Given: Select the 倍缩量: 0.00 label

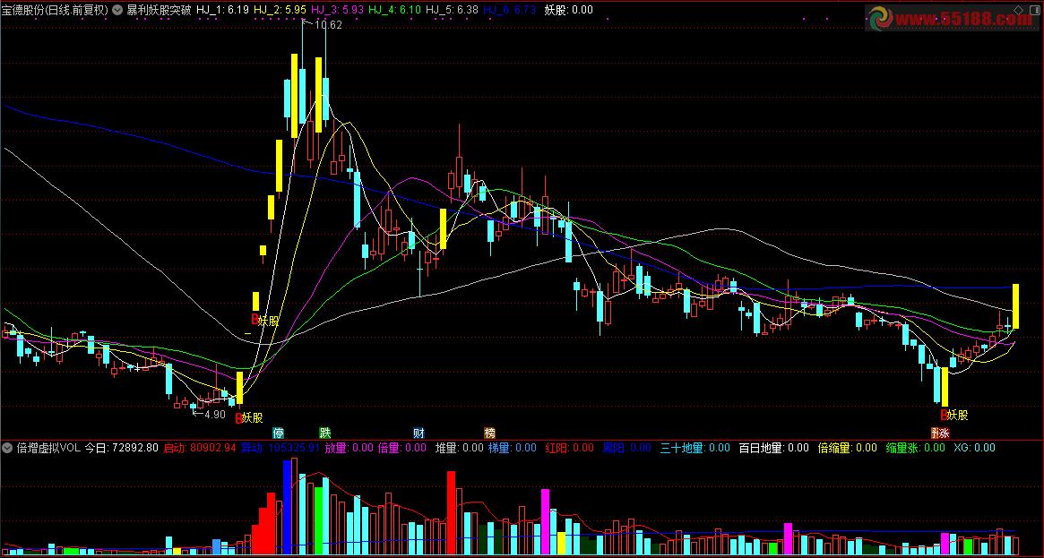Looking at the screenshot, I should [x=848, y=448].
